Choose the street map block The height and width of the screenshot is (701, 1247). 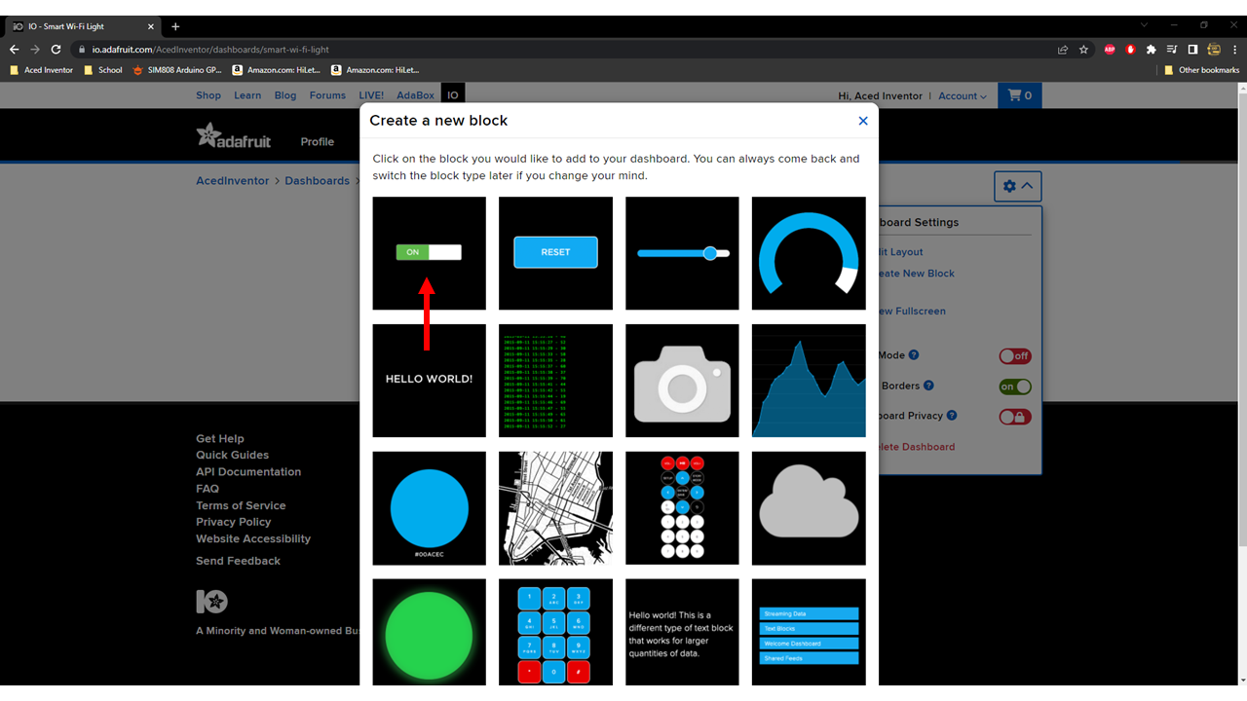555,508
